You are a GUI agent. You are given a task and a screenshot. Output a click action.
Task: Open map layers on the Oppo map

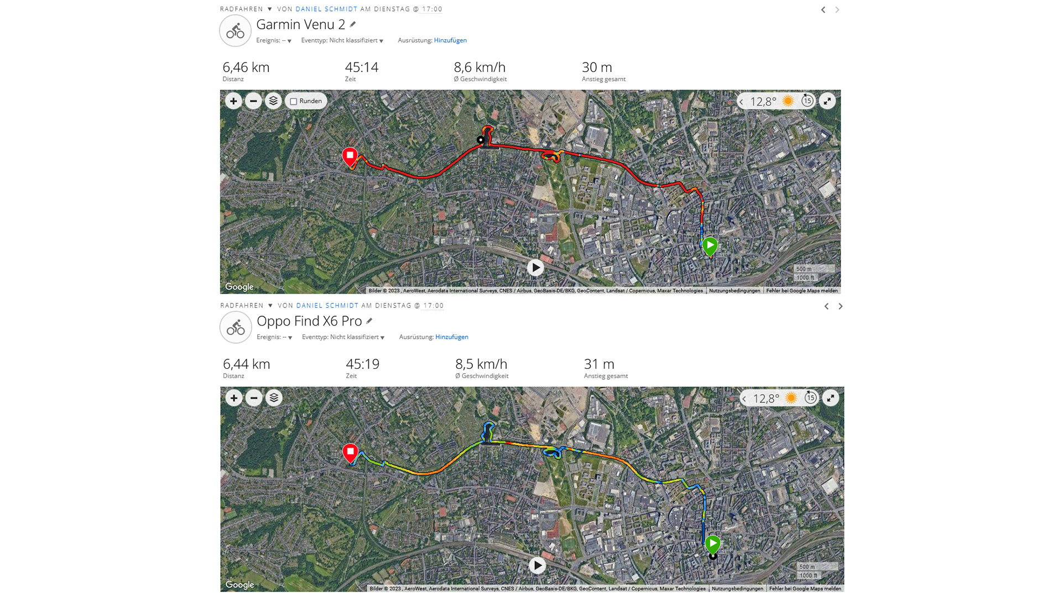[x=274, y=398]
